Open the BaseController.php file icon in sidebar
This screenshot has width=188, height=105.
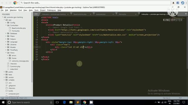pos(10,28)
